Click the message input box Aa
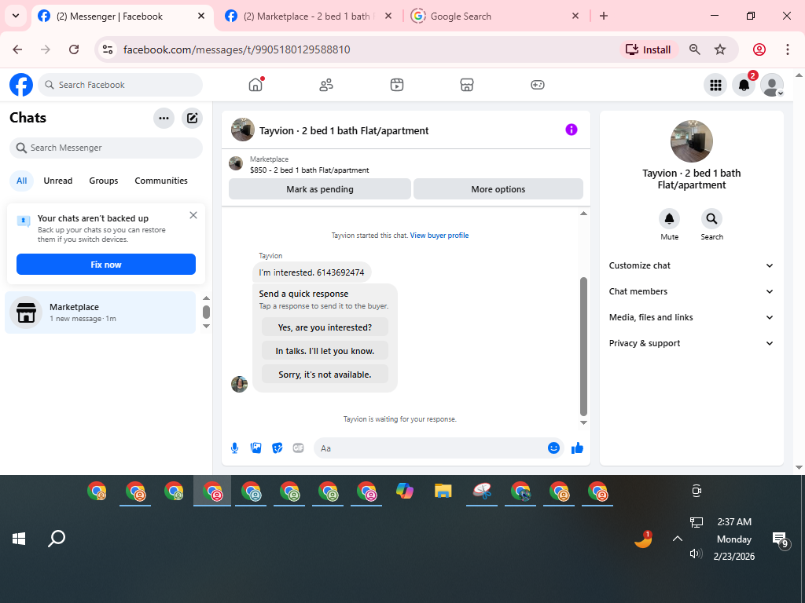 click(430, 448)
